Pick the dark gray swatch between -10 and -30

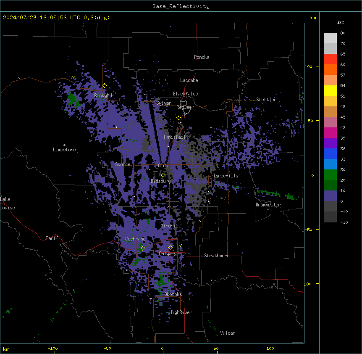(330, 217)
